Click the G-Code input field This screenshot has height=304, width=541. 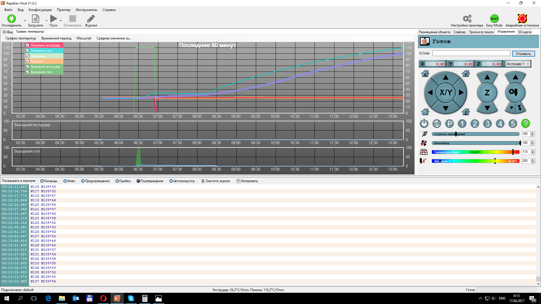471,53
